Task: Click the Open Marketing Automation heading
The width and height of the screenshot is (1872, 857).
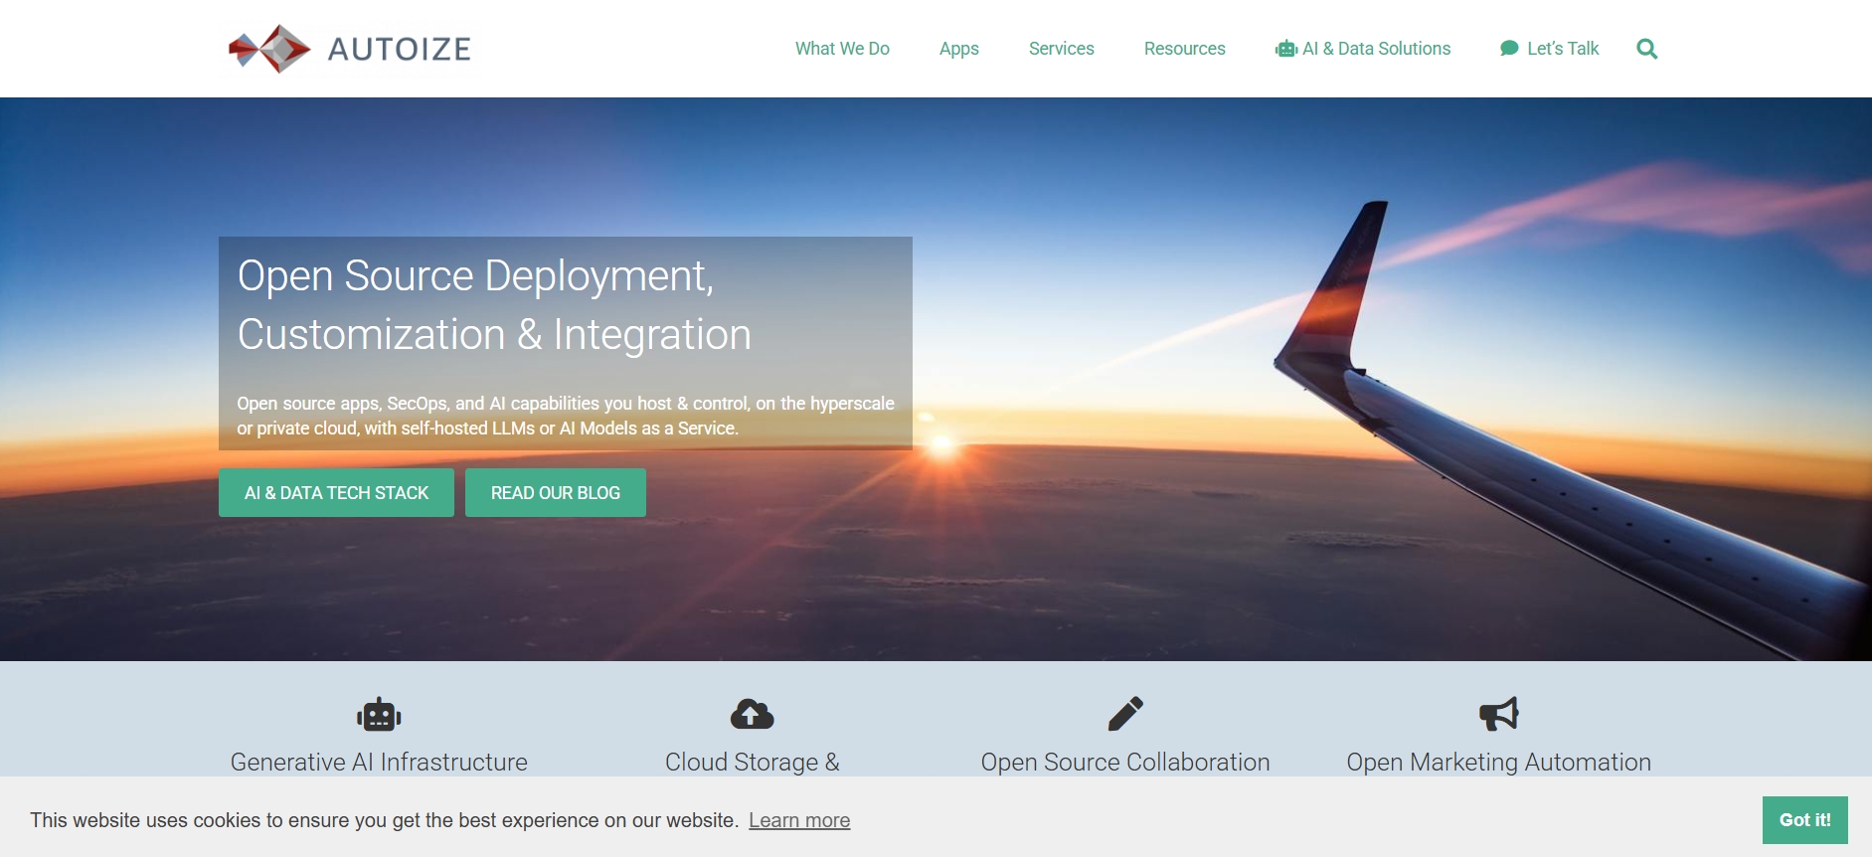Action: coord(1499,762)
